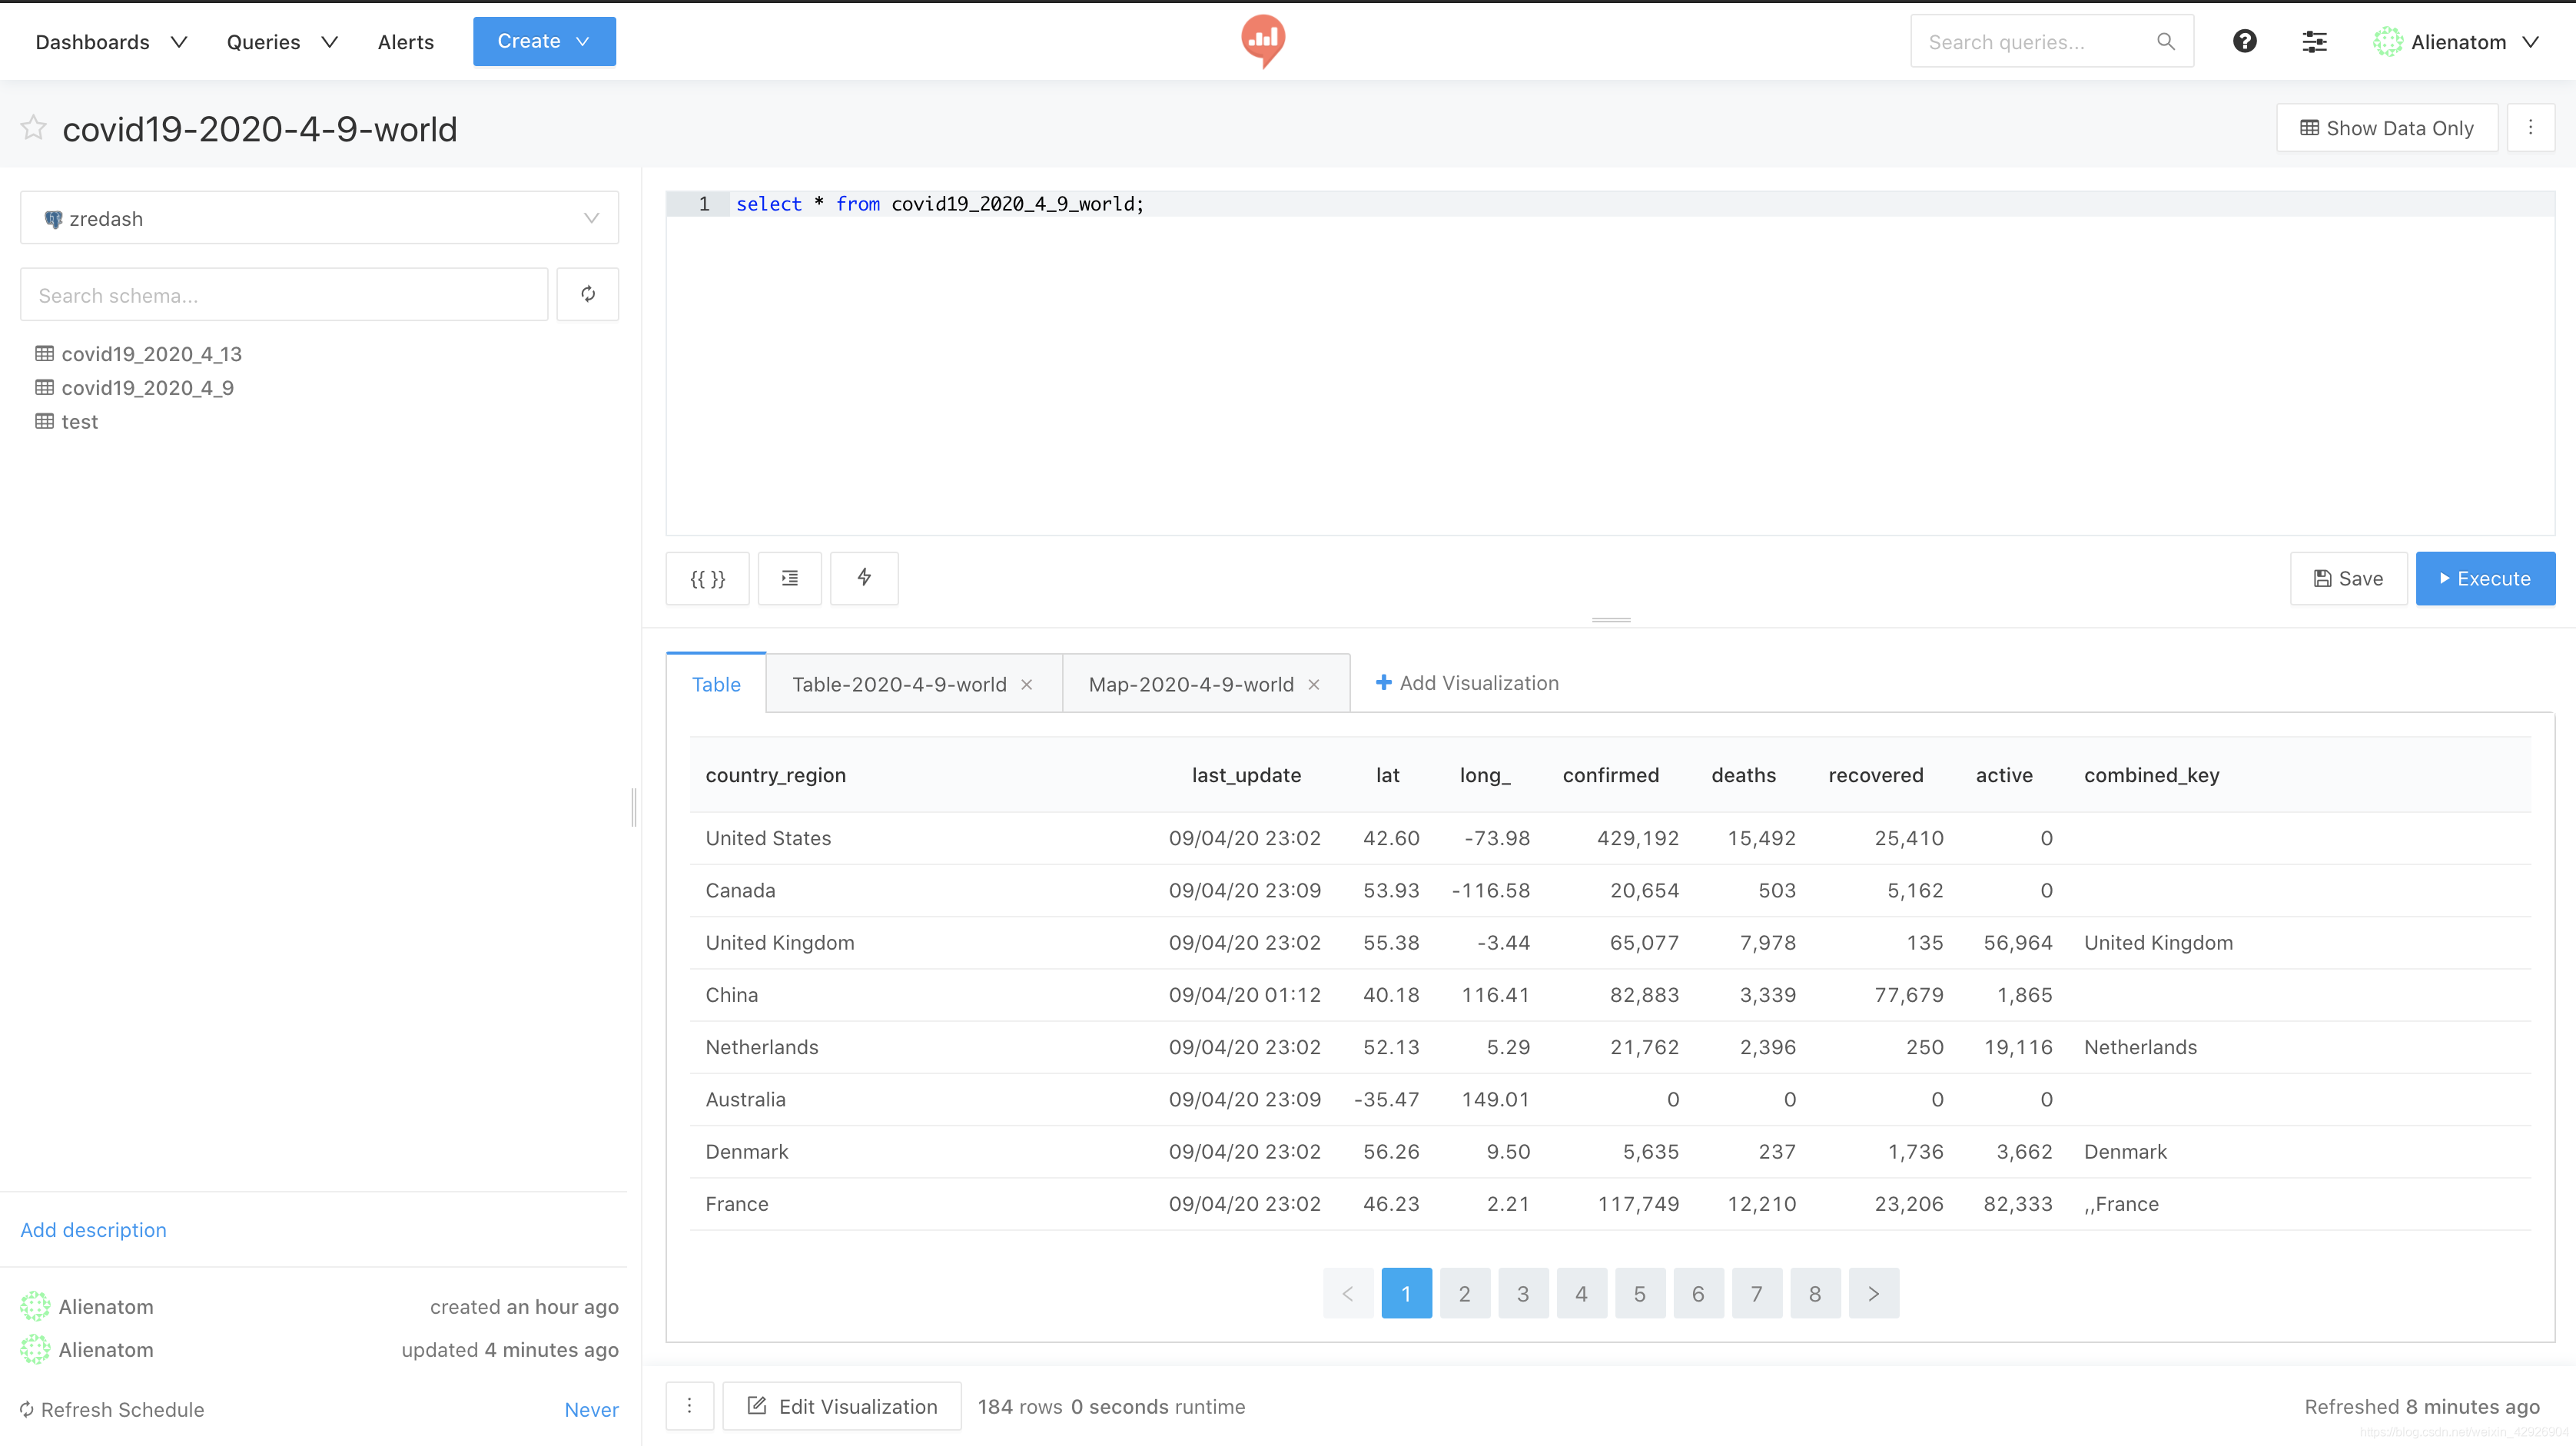Screen dimensions: 2576x1446
Task: Go to results page 2
Action: point(1465,1294)
